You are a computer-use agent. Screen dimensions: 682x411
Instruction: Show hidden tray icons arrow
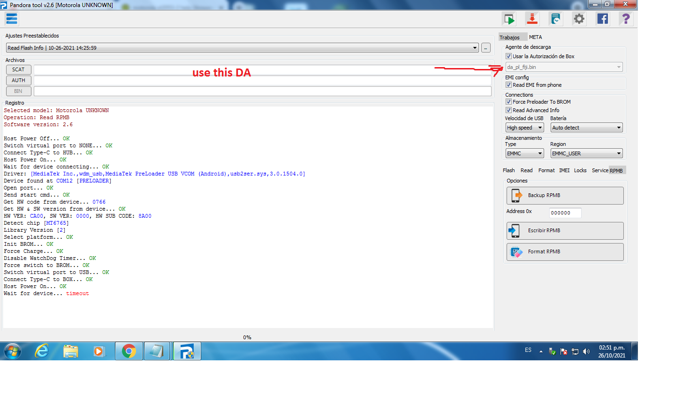[x=541, y=351]
